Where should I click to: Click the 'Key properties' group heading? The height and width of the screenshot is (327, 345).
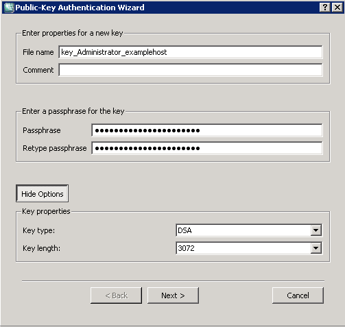46,211
